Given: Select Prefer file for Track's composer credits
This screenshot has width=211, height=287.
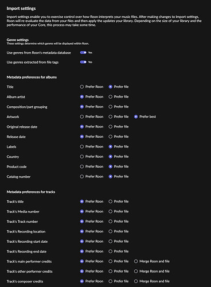Looking at the screenshot, I should point(111,281).
